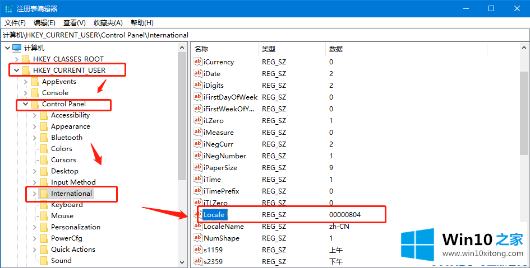Expand the Quick Actions key
The height and width of the screenshot is (268, 530).
tap(34, 250)
